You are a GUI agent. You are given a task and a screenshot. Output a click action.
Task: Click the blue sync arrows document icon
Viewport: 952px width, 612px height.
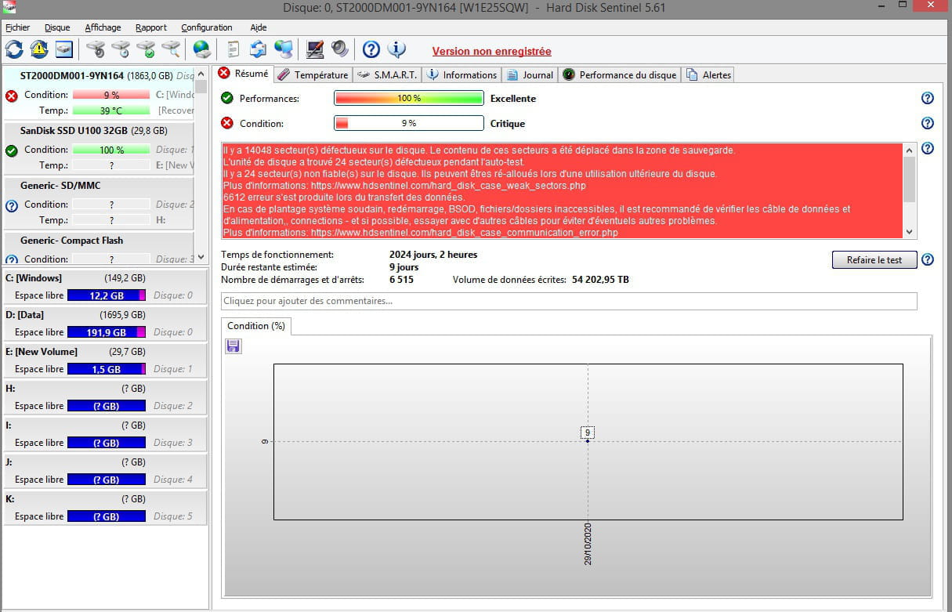258,49
